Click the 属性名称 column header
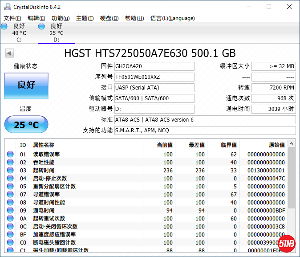Image resolution: width=300 pixels, height=257 pixels. click(44, 145)
